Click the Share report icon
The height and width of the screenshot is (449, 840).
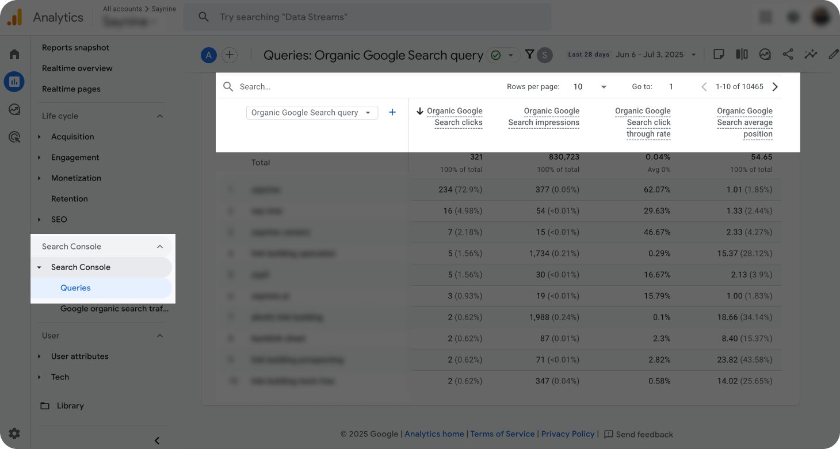(x=788, y=55)
